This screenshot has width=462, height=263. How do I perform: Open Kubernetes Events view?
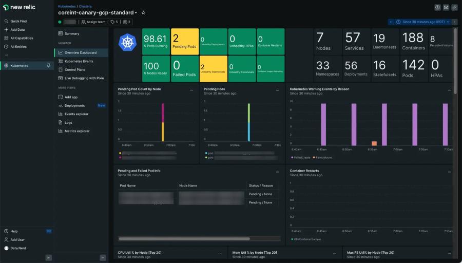[x=81, y=61]
